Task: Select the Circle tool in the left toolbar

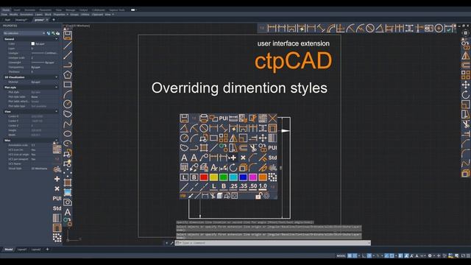Action: (x=68, y=104)
